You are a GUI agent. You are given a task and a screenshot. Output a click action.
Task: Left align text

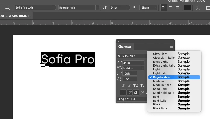pyautogui.click(x=163, y=8)
